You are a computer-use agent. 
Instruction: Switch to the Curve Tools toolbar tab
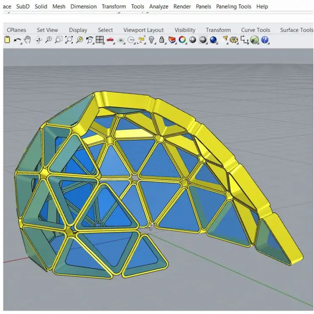pos(255,30)
